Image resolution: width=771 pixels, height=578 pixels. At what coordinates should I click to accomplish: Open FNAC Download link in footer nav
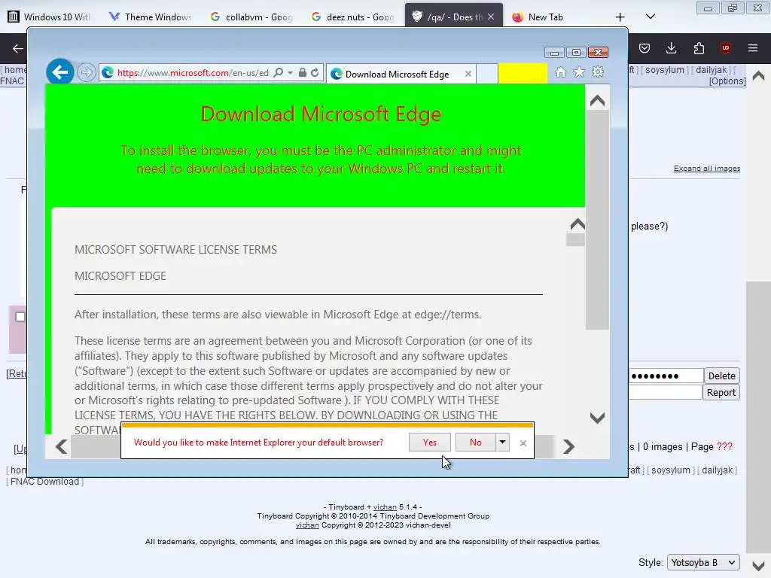point(44,482)
